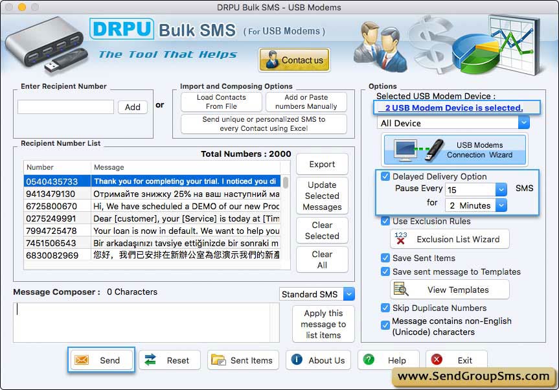Click Apply this message to list items

pyautogui.click(x=323, y=324)
